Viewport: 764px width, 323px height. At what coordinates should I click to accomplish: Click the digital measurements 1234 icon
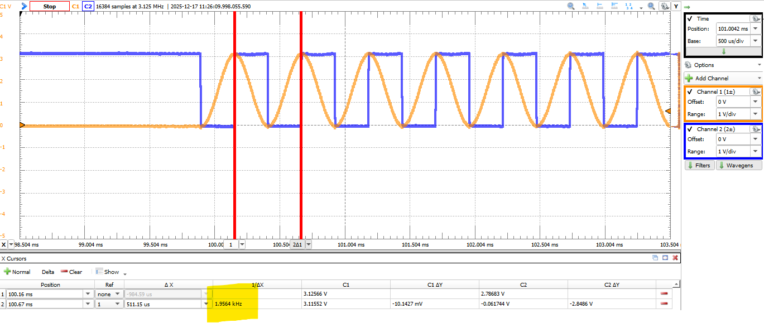(629, 6)
